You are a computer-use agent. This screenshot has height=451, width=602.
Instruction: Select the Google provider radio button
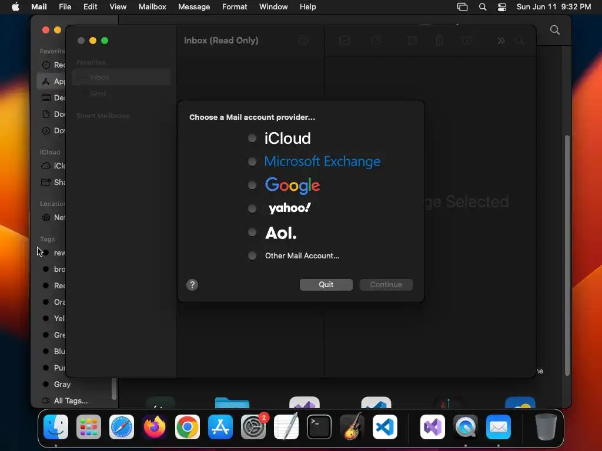[x=252, y=185]
